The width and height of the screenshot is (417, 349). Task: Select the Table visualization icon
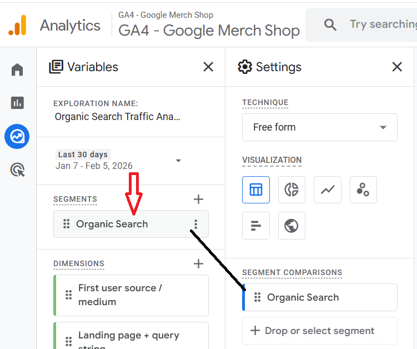(256, 190)
